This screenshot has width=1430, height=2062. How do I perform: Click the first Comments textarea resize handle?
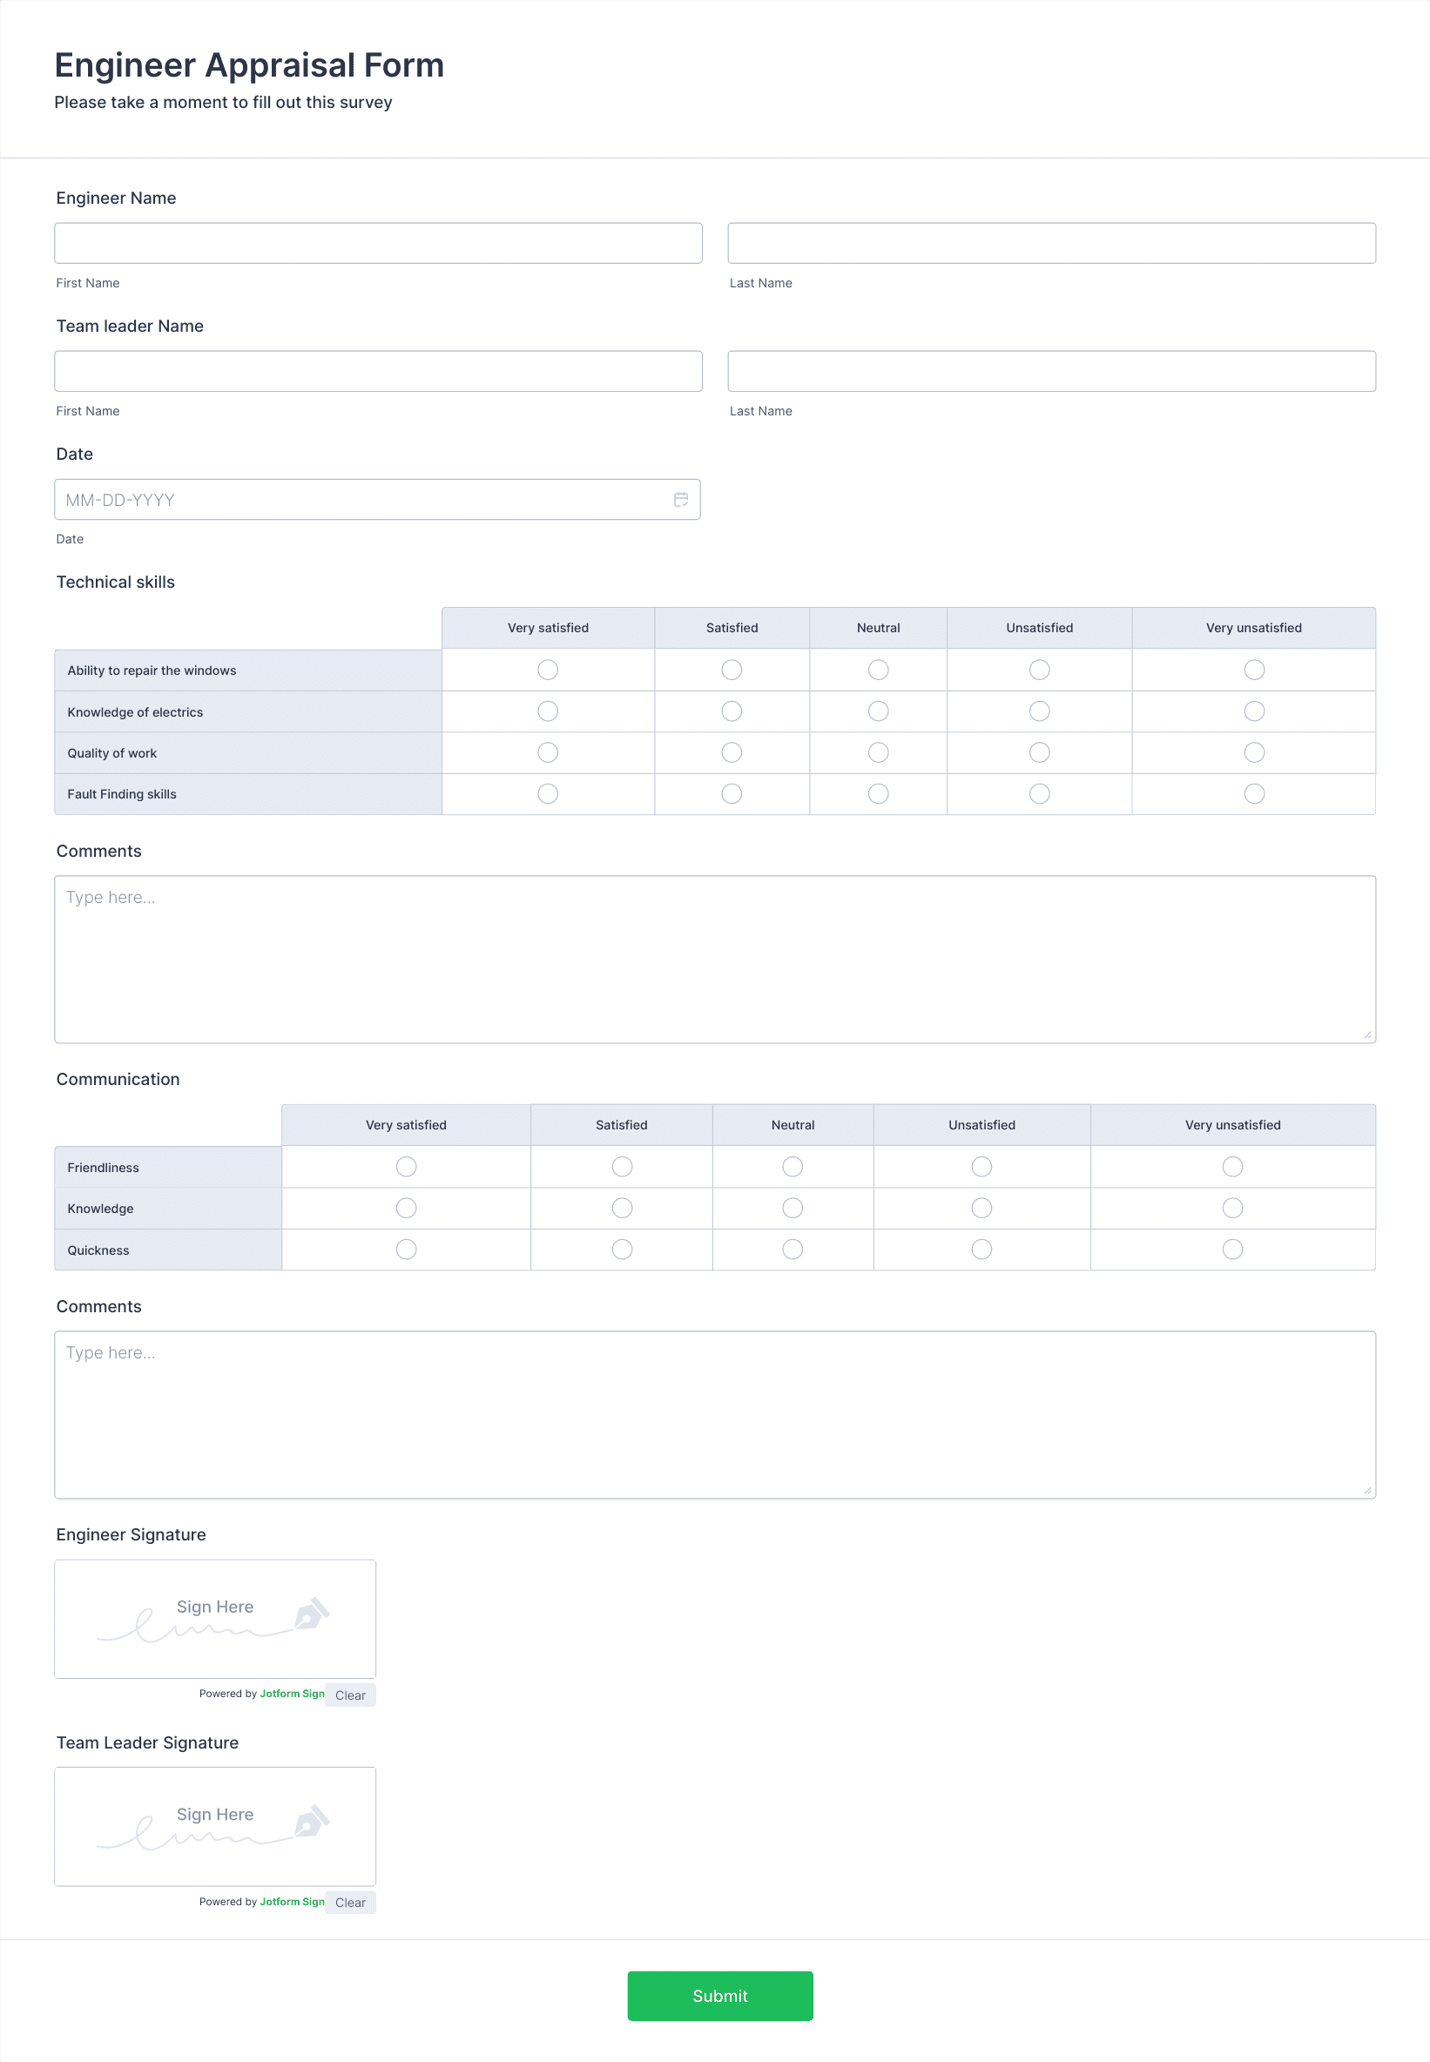pyautogui.click(x=1366, y=1034)
